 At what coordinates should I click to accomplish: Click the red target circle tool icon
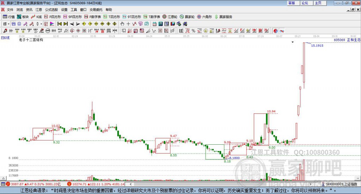[x=72, y=31]
